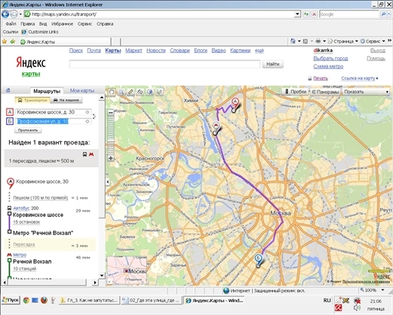Click Google search magnifier in browser
This screenshot has height=315, width=393.
(x=383, y=14)
